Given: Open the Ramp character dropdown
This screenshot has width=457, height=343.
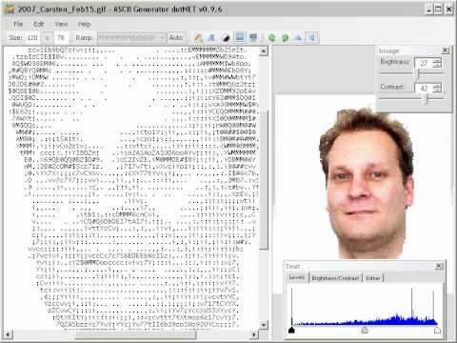Looking at the screenshot, I should pyautogui.click(x=131, y=38).
